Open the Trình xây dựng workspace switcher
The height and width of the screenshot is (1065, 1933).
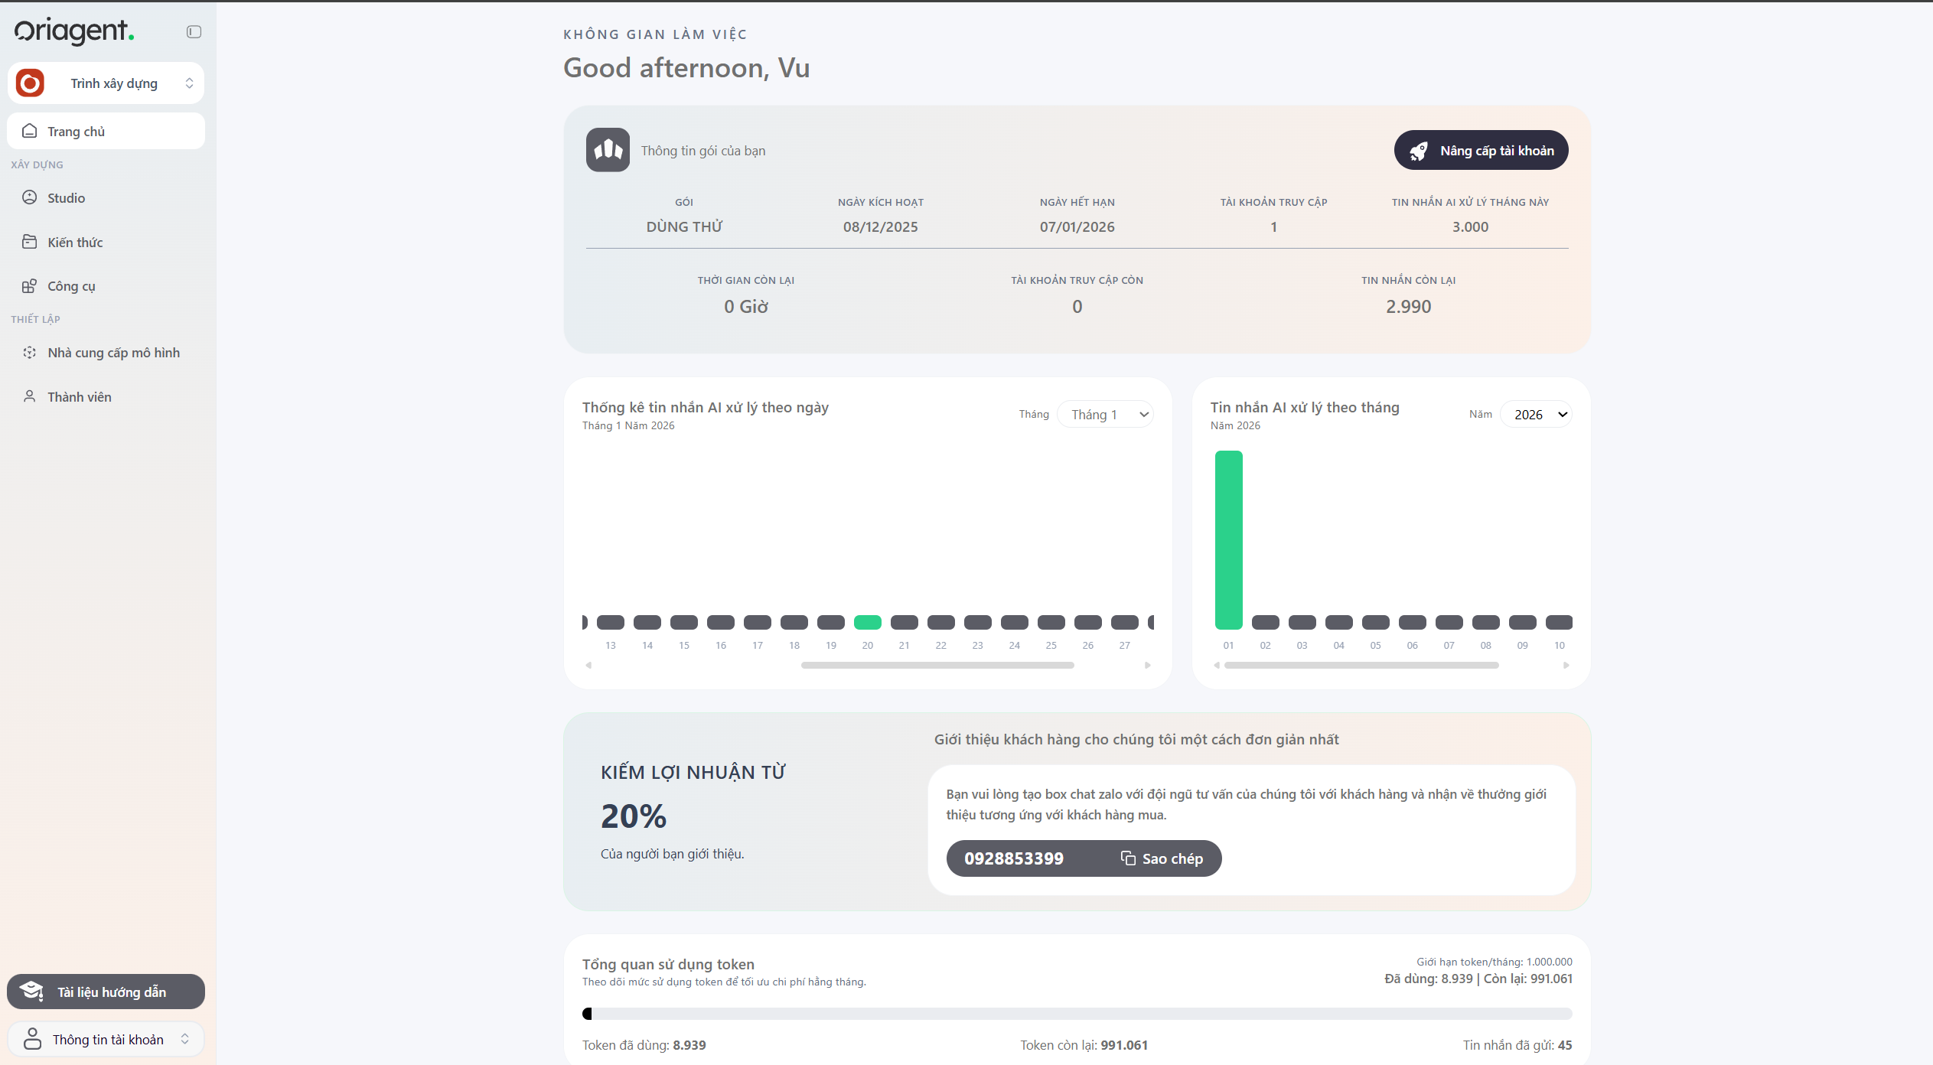coord(106,83)
